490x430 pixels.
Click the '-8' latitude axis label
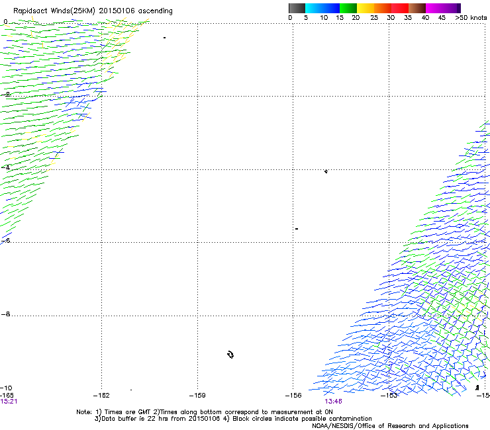(6, 314)
